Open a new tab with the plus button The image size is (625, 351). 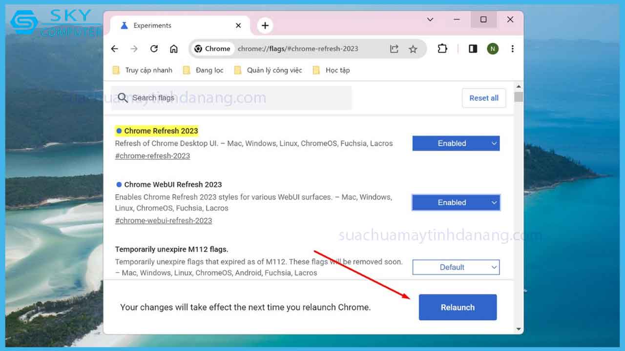(x=265, y=25)
